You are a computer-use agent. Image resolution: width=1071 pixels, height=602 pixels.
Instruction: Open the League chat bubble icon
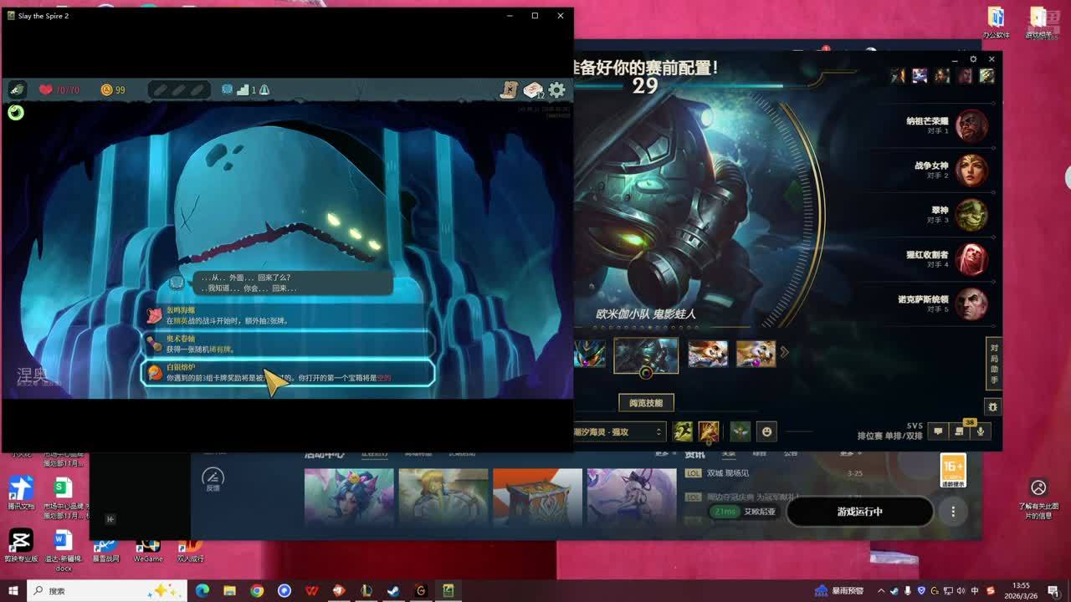point(938,431)
